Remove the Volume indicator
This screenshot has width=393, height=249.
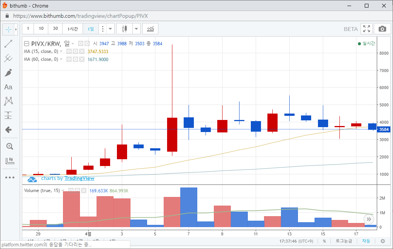tap(84, 191)
